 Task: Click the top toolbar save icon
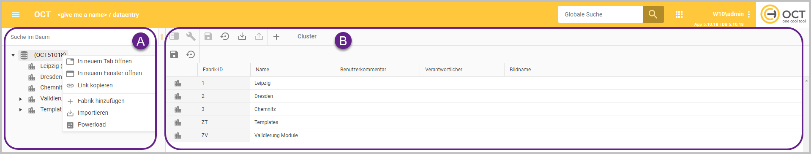[208, 37]
